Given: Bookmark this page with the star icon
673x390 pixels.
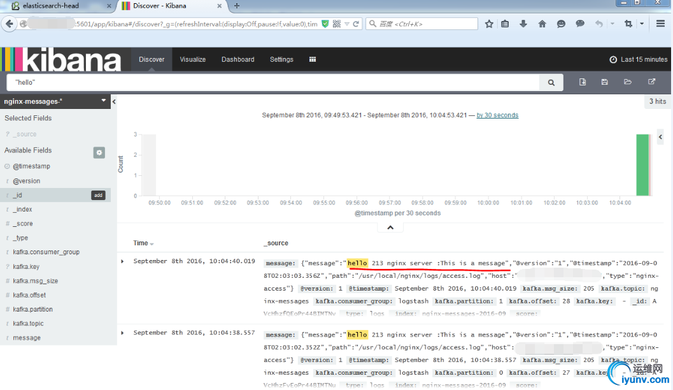Looking at the screenshot, I should coord(489,24).
